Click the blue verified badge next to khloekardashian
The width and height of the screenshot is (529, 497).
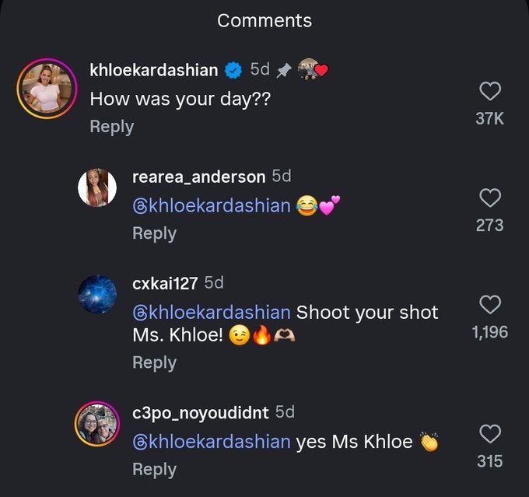click(x=233, y=71)
